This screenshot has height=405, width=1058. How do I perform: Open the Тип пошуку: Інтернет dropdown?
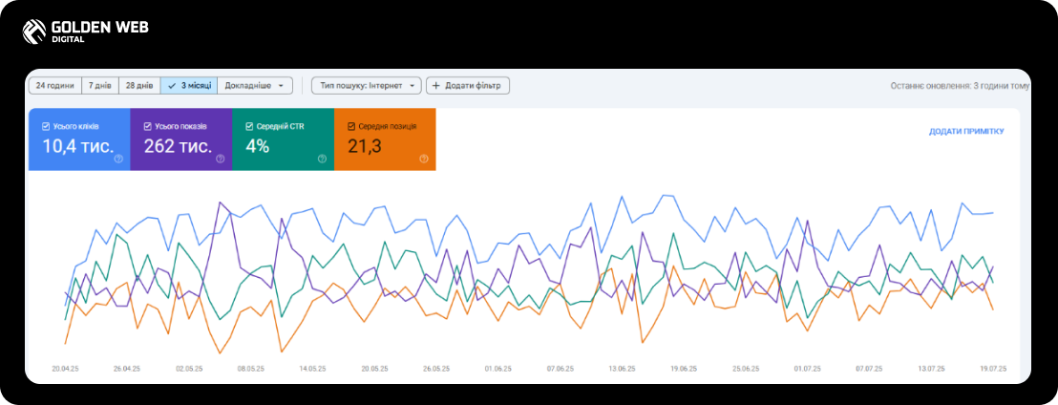367,86
